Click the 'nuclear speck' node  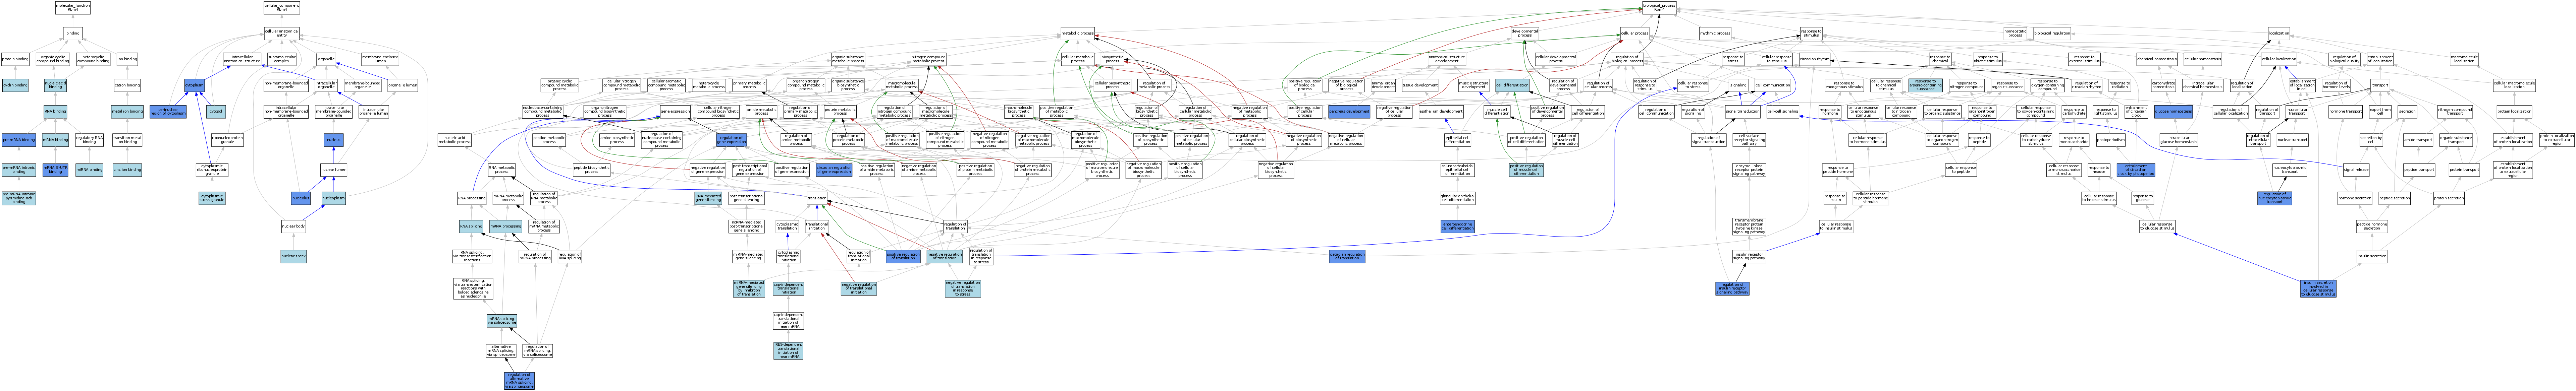(293, 256)
